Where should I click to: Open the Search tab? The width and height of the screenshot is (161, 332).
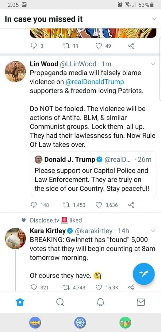click(x=60, y=302)
